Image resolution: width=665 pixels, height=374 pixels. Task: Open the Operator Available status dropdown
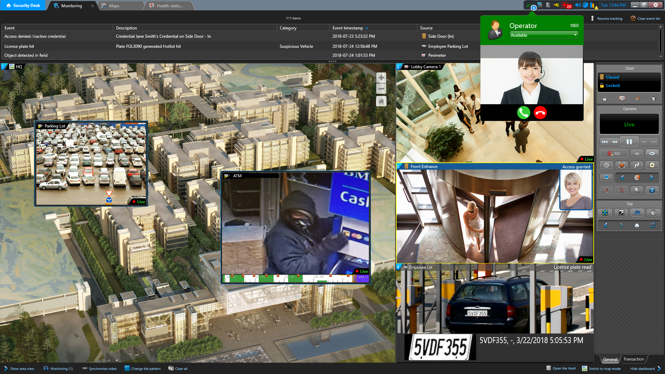pos(543,35)
